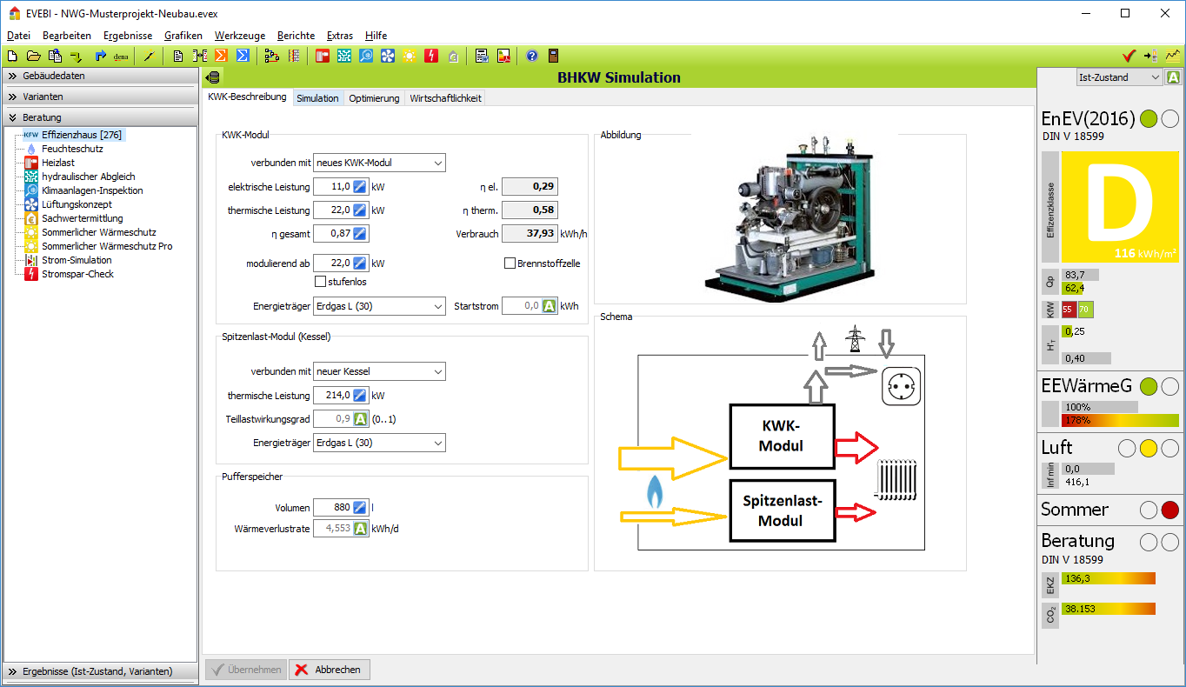Screen dimensions: 1186x687
Task: Select Klimaanlagen-Inspektion in the tree
Action: 92,190
